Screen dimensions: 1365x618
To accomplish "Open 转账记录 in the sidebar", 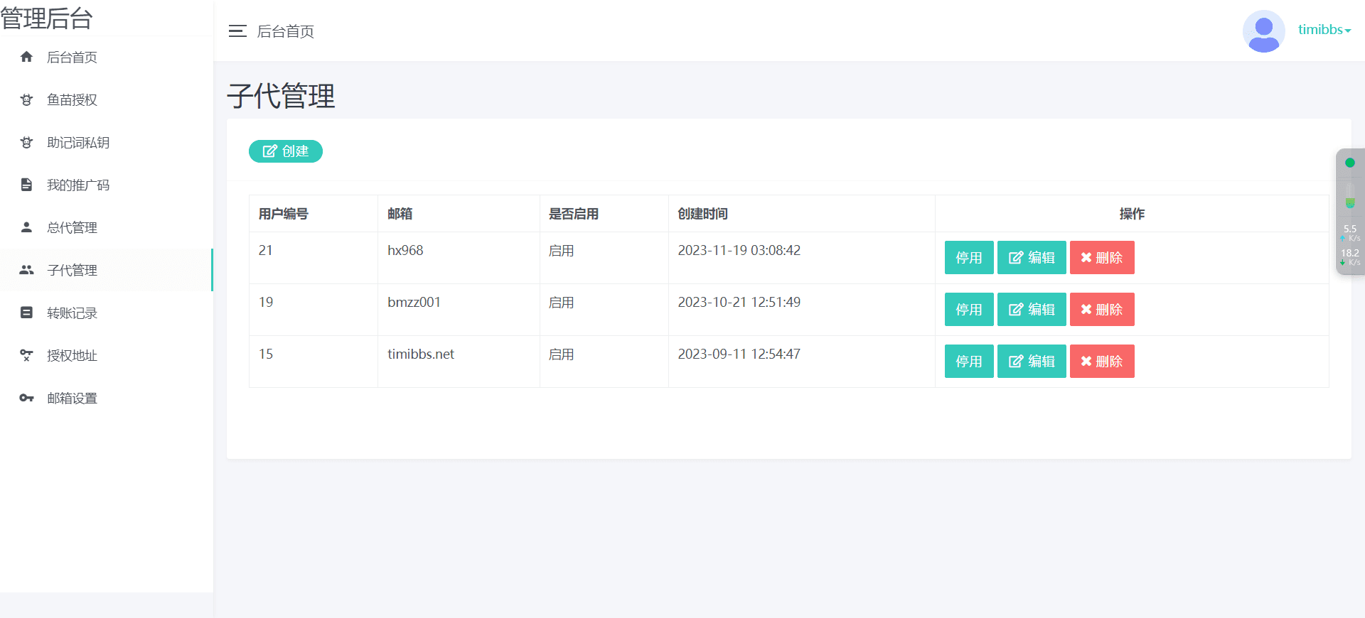I will tap(72, 313).
